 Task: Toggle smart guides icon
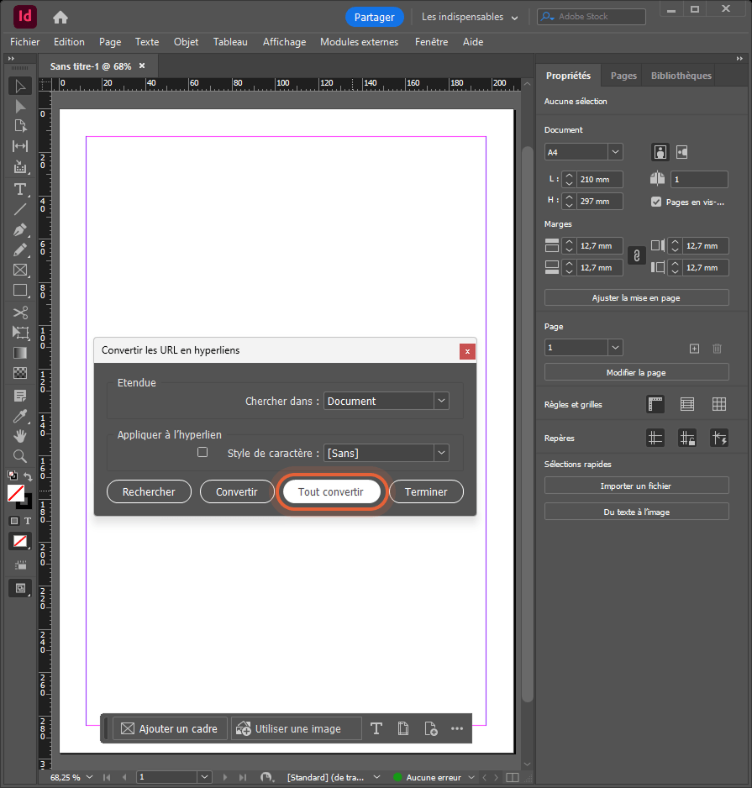(x=719, y=438)
